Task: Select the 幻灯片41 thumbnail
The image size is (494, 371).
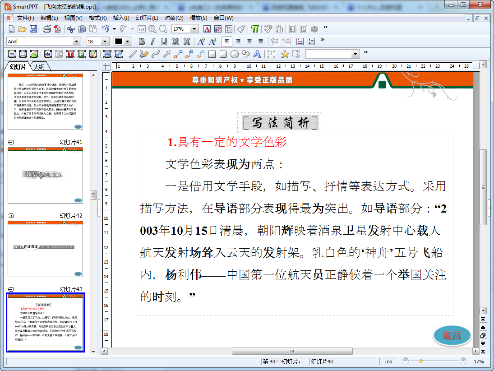Action: pos(46,175)
